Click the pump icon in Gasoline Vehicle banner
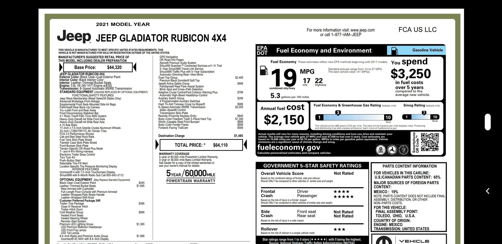The height and width of the screenshot is (244, 502). pyautogui.click(x=394, y=51)
